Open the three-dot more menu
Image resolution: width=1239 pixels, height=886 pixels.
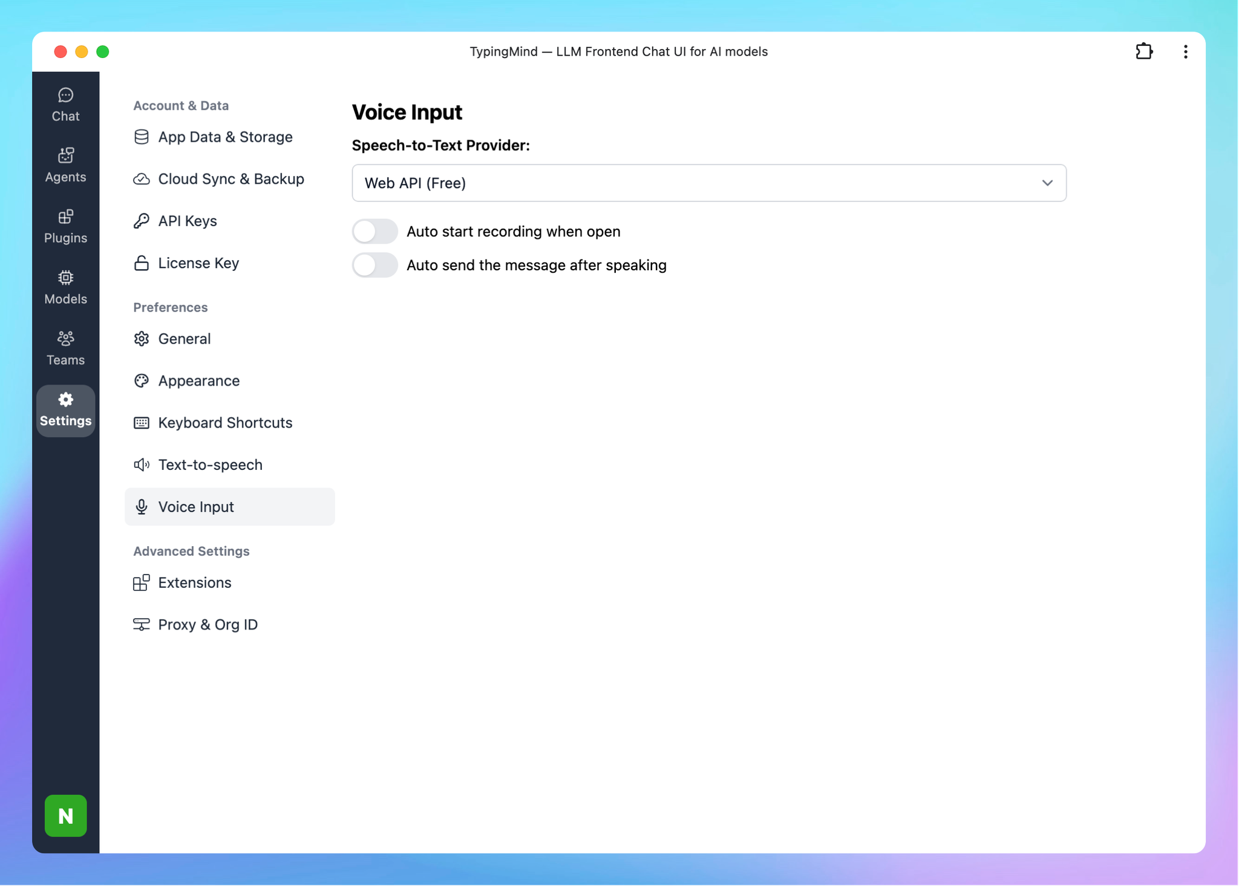(x=1185, y=51)
